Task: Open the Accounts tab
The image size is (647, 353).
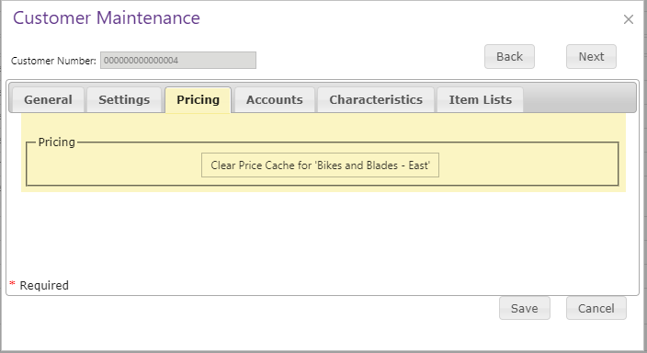Action: [x=275, y=99]
